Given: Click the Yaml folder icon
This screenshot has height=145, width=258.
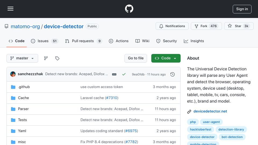Looking at the screenshot, I should (x=13, y=131).
